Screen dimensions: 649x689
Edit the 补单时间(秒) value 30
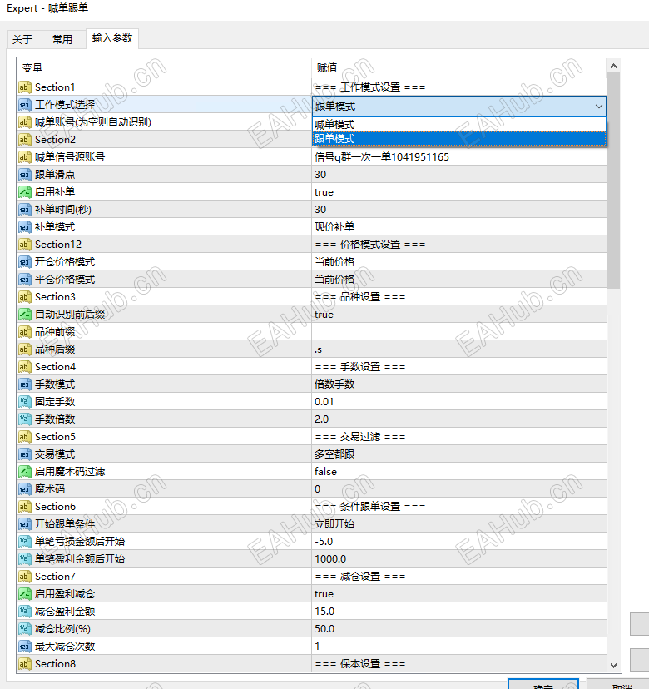point(459,210)
